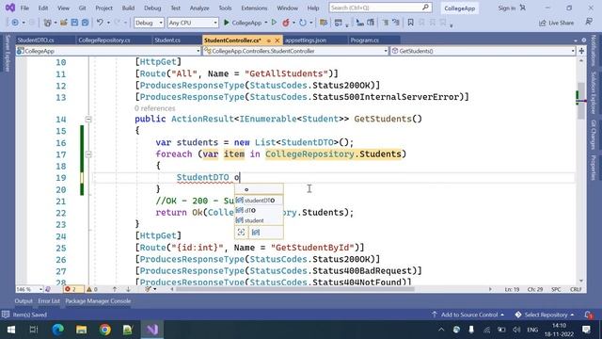Click the Hot Reload flame icon
Screen dimensions: 602x339
pyautogui.click(x=286, y=23)
